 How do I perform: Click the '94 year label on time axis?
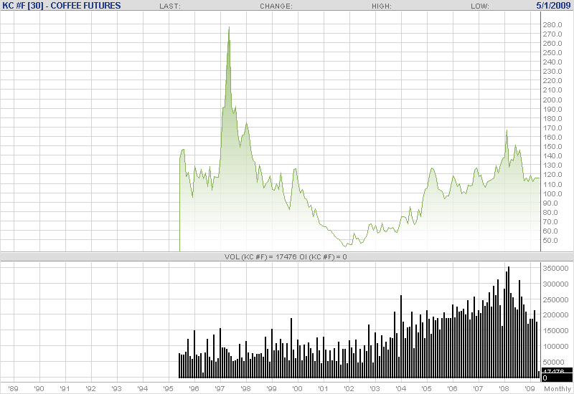142,388
